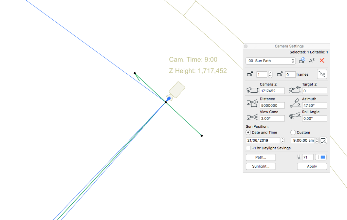
Task: Click the calendar sync icon beside time
Action: click(323, 140)
